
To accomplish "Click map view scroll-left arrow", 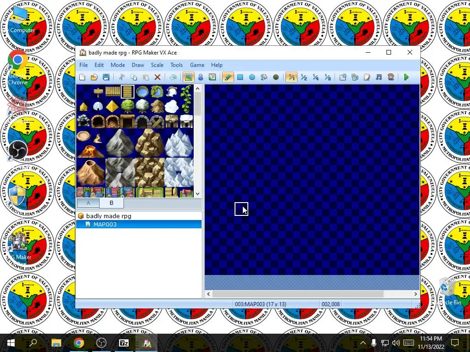I will point(209,294).
